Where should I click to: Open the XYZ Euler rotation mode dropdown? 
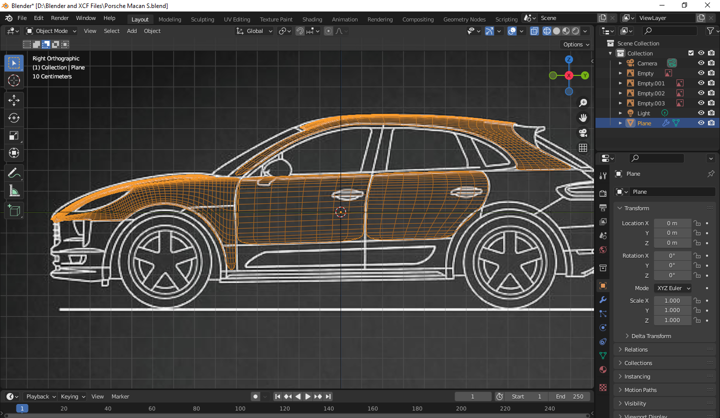(x=673, y=288)
